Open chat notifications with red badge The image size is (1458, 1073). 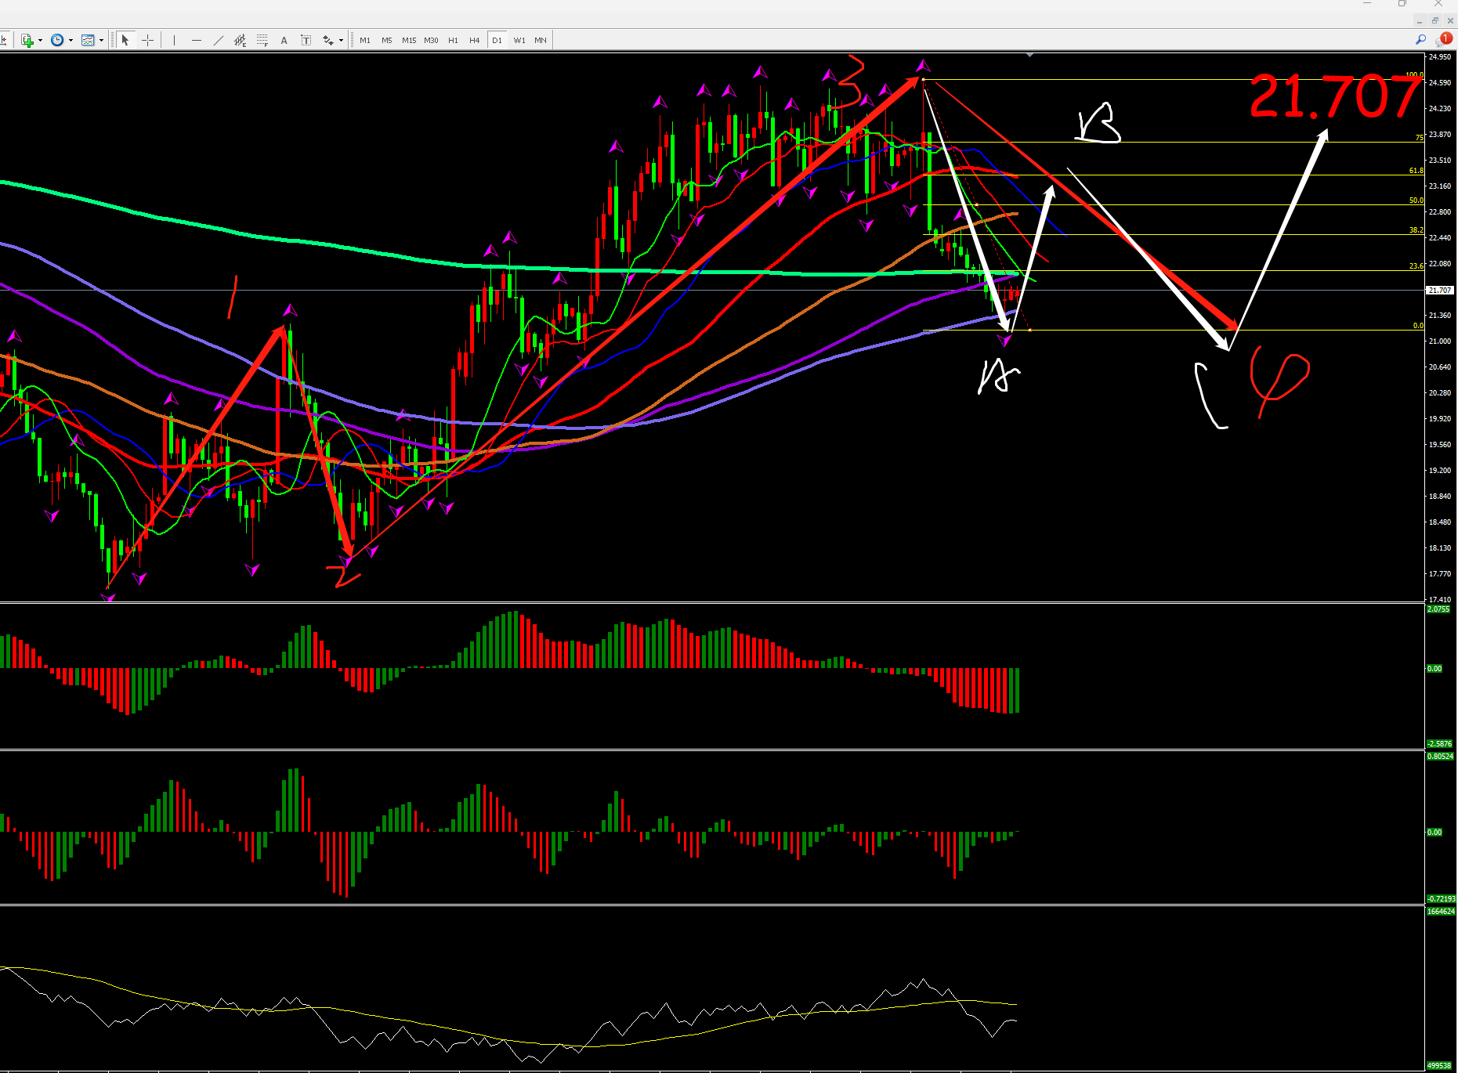[x=1442, y=40]
